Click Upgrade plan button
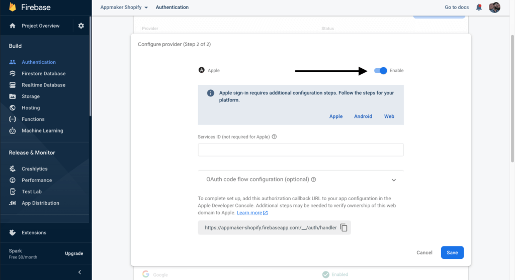This screenshot has width=515, height=280. coord(74,253)
